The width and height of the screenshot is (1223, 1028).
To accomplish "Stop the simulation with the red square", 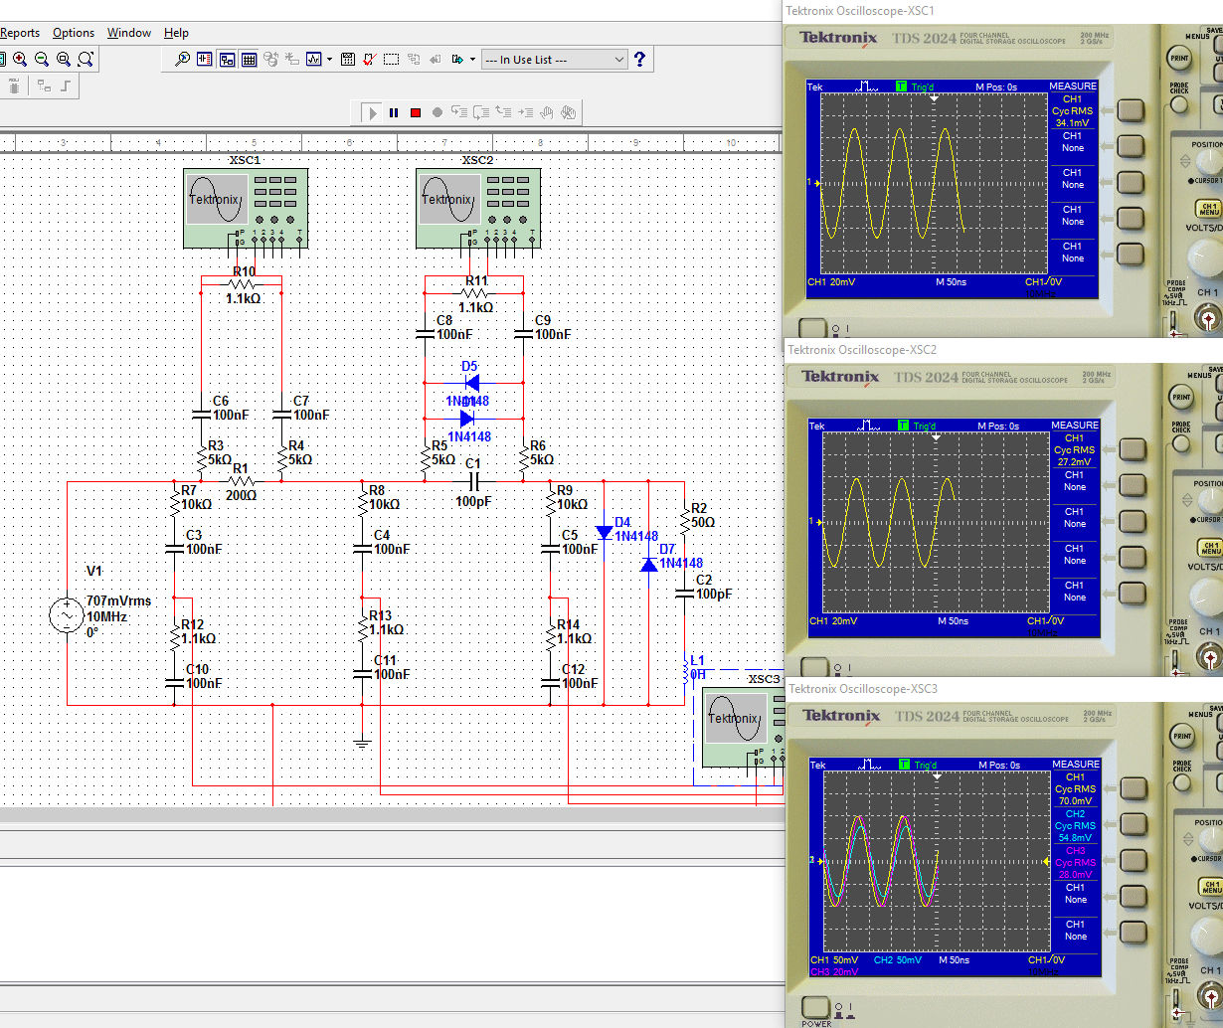I will pyautogui.click(x=416, y=113).
